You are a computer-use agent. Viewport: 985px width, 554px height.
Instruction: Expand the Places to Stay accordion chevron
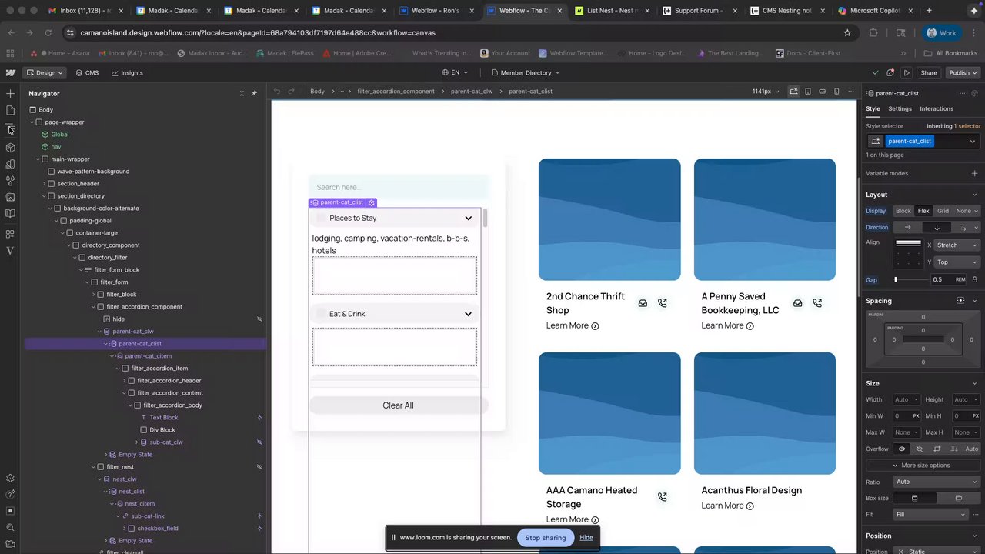tap(468, 219)
